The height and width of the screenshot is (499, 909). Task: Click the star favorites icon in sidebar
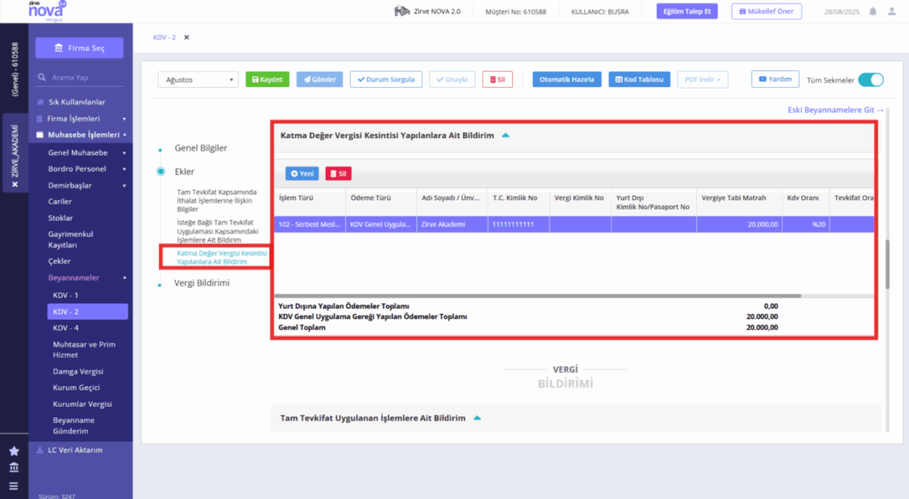click(14, 451)
